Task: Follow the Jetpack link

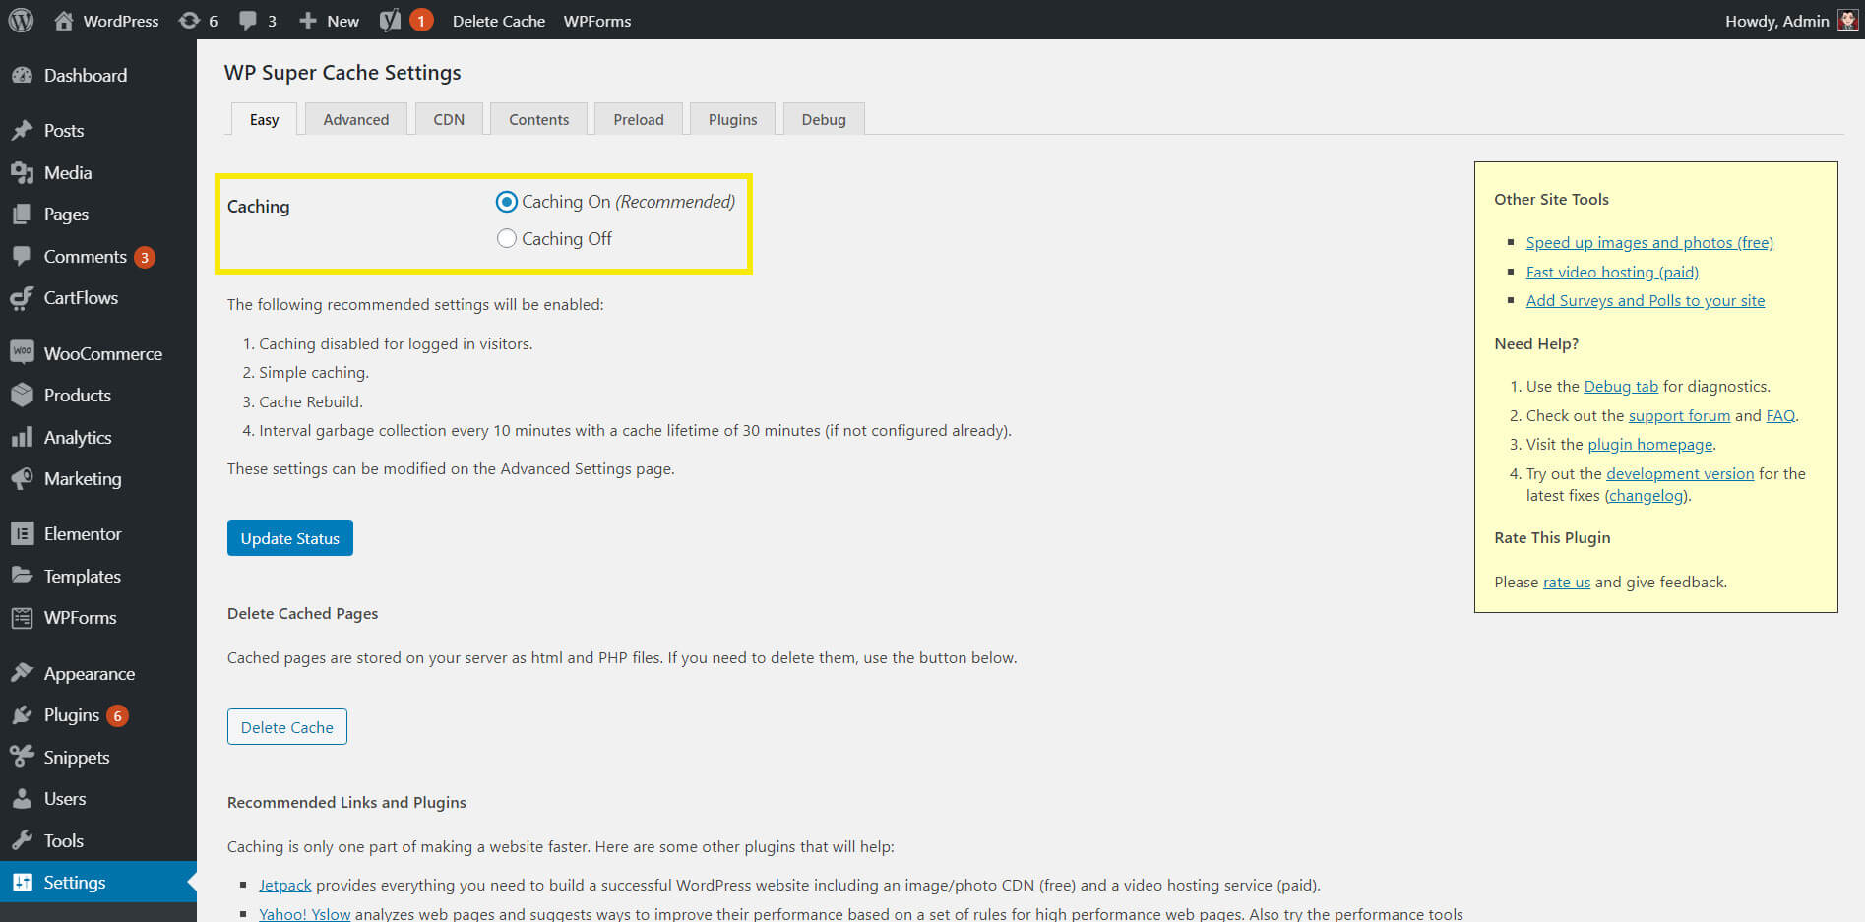Action: 284,886
